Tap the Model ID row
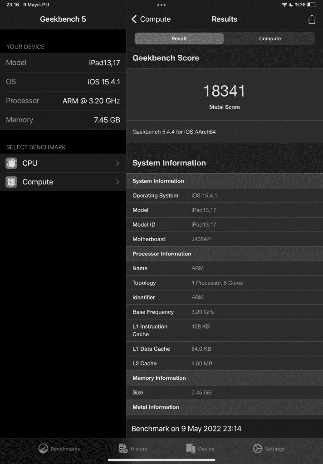The height and width of the screenshot is (464, 323). [225, 225]
